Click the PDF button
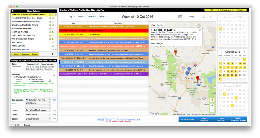The image size is (260, 138). coord(212,10)
